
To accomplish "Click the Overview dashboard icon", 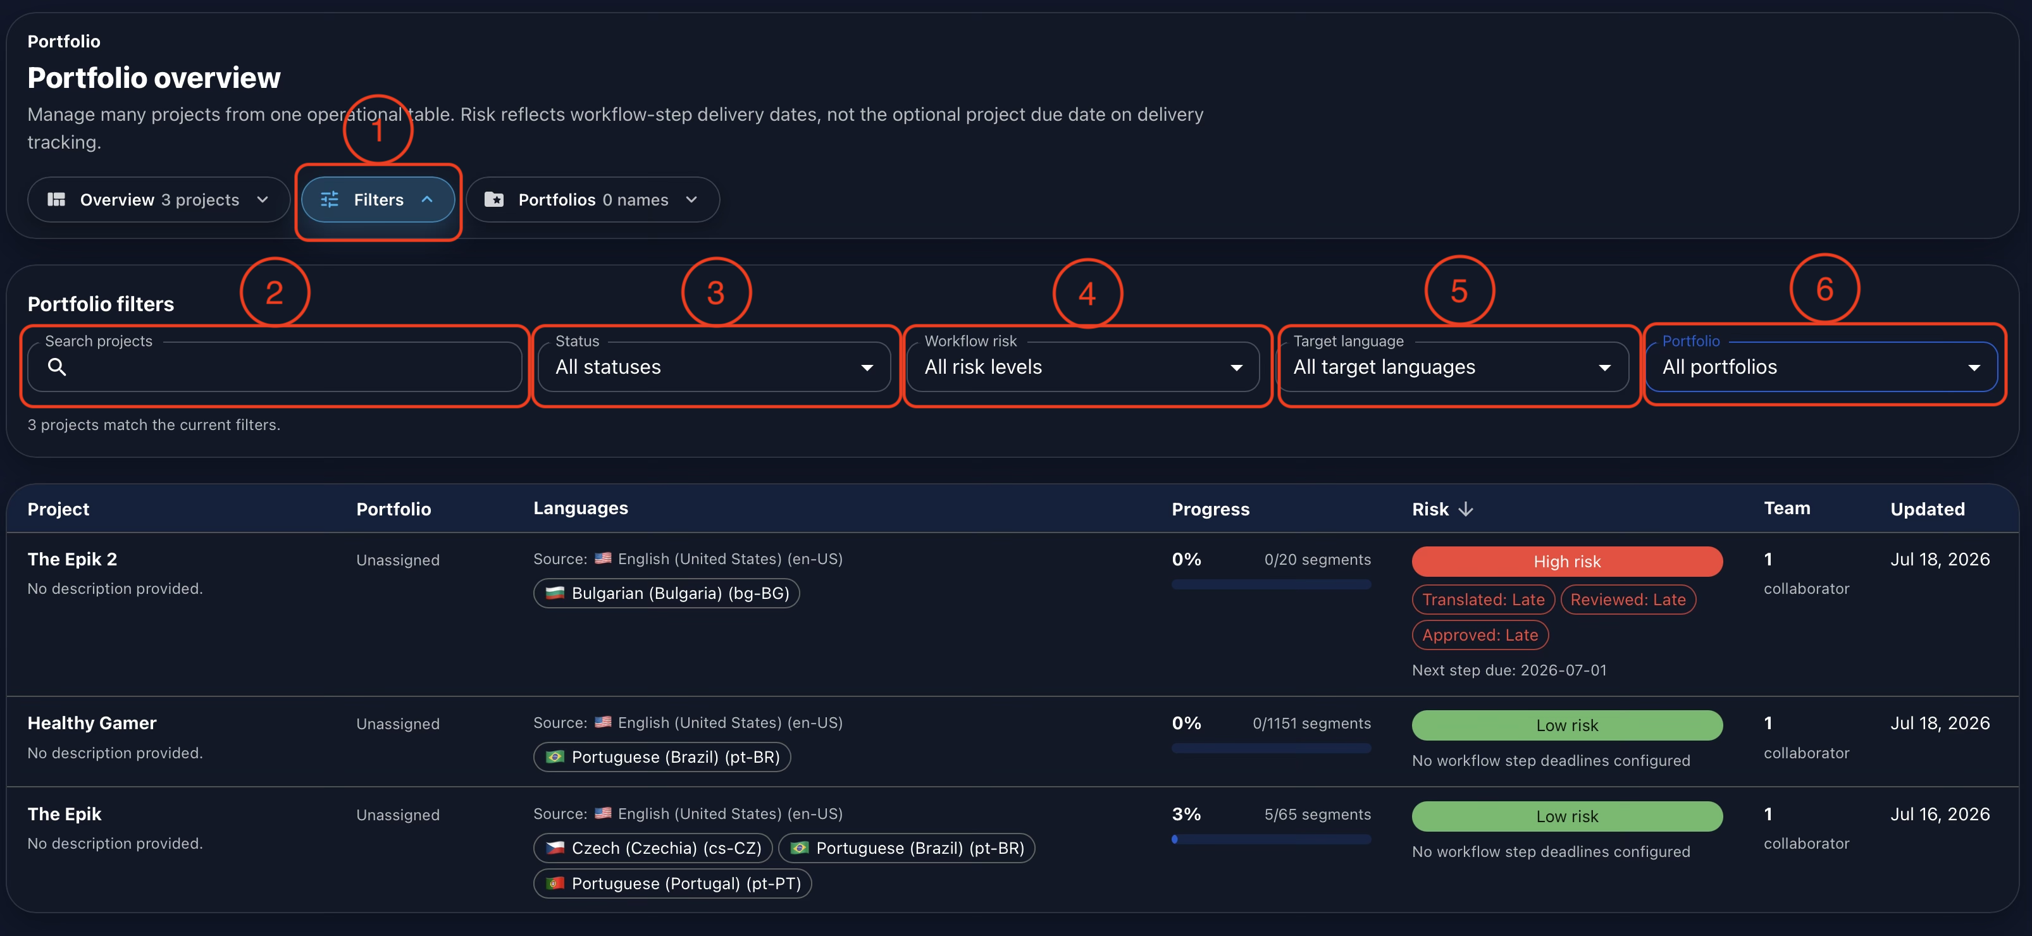I will tap(56, 199).
